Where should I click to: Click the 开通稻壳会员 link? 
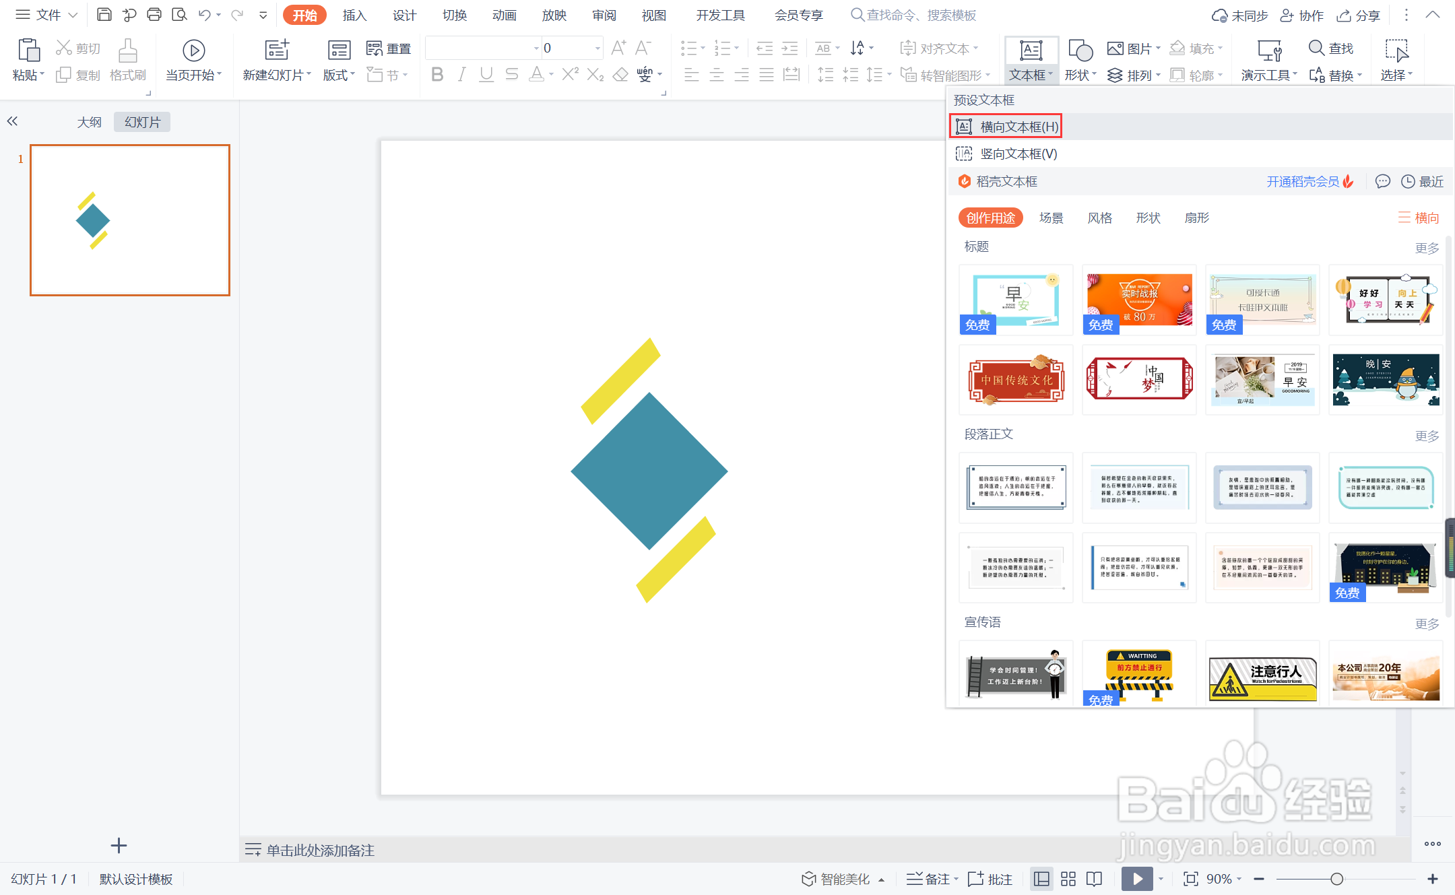[x=1302, y=181]
